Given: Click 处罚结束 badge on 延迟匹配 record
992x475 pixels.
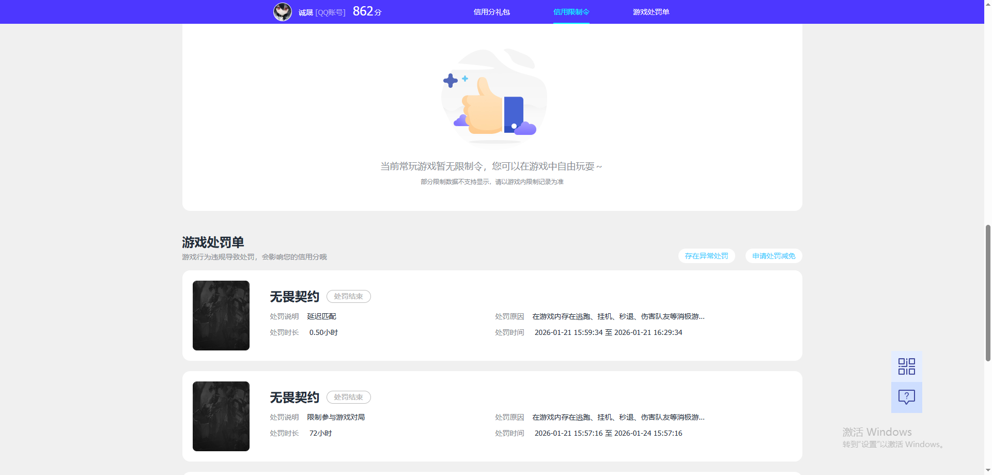Looking at the screenshot, I should tap(349, 296).
